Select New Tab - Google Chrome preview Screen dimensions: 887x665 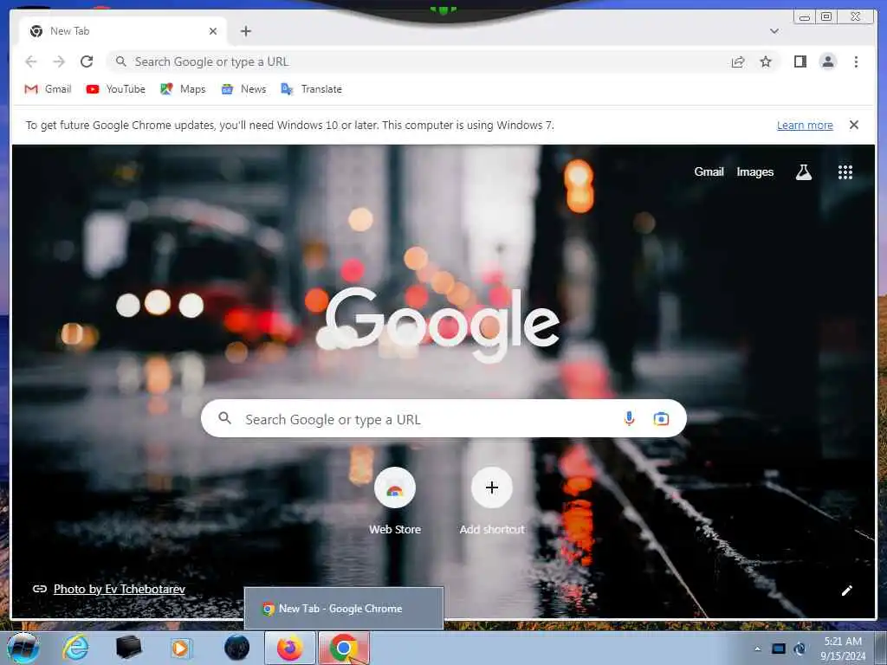point(343,609)
